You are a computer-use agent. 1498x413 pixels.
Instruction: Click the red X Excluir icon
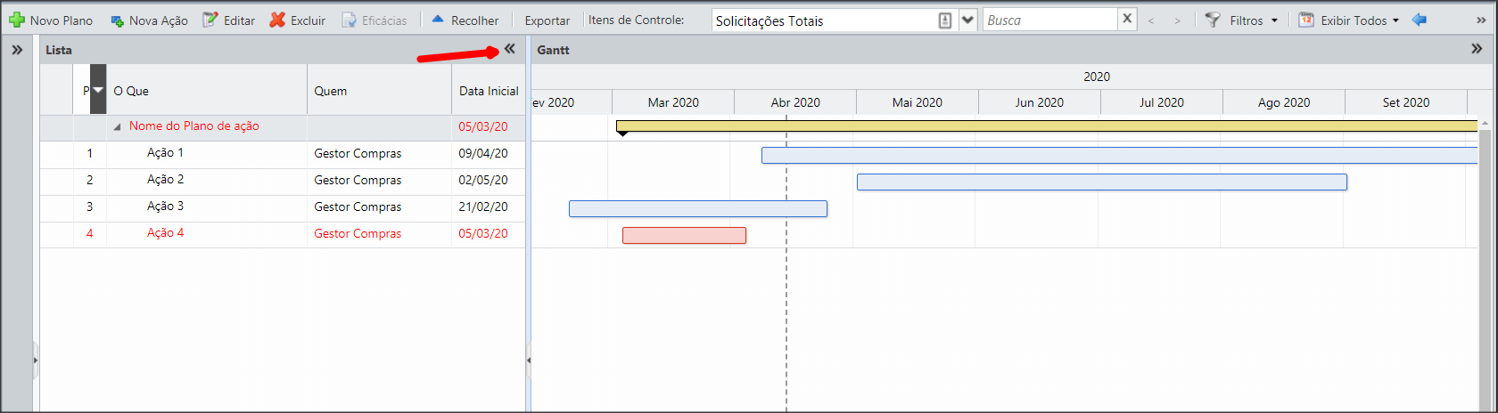(x=277, y=20)
